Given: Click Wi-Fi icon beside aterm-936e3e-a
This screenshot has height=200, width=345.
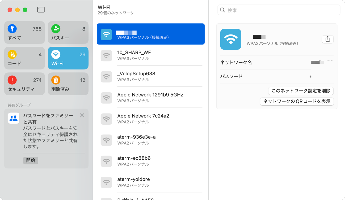Looking at the screenshot, I should pyautogui.click(x=106, y=140).
